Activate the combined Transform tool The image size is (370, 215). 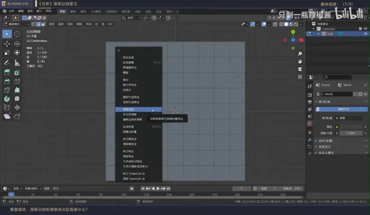17,53
